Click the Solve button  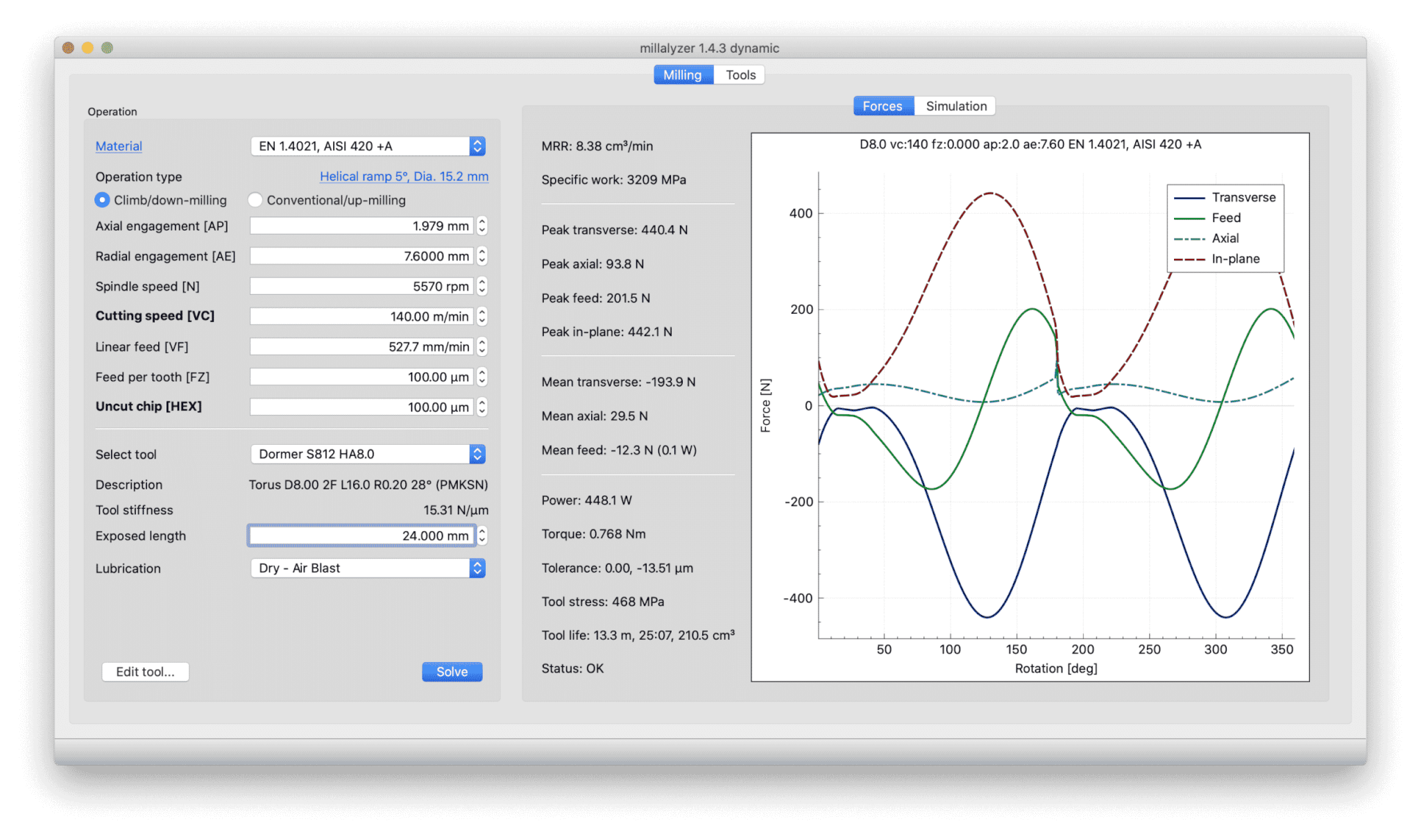[450, 670]
